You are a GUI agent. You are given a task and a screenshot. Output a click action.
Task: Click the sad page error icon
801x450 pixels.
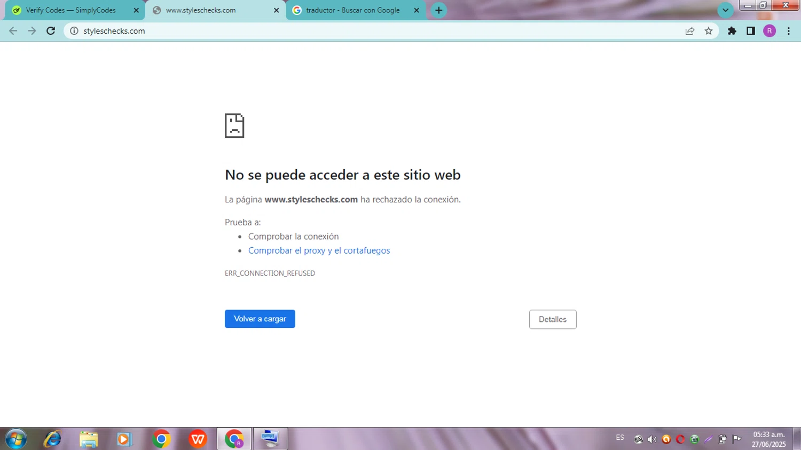(234, 125)
